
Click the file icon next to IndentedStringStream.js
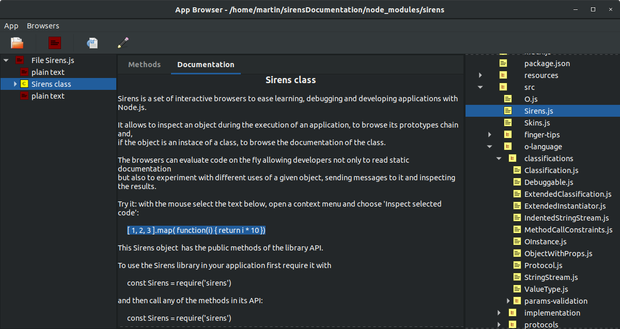click(517, 218)
